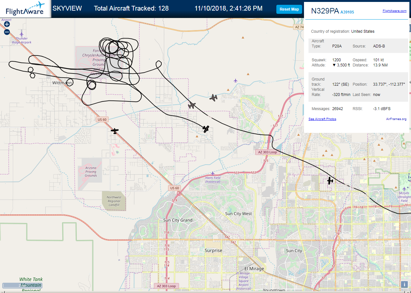
Task: Click the distance value 13.9 NM
Action: coord(380,65)
